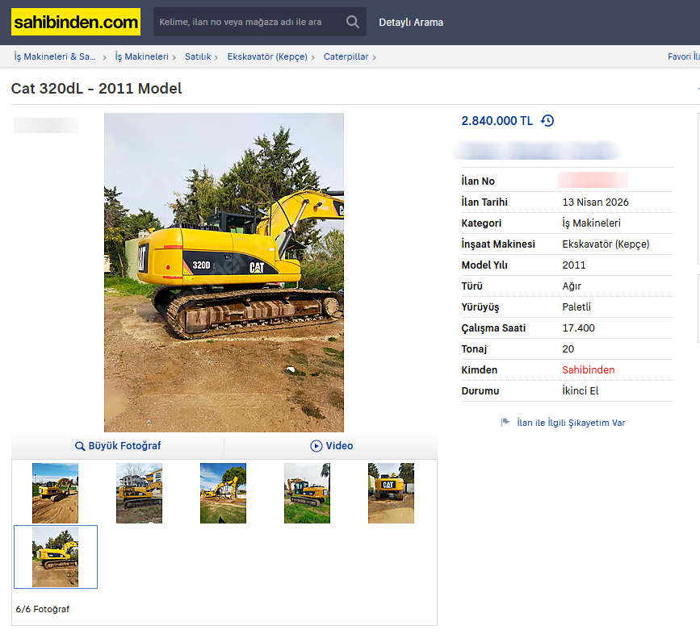
Task: Open Büyük Fotoğraf large photo view
Action: tap(118, 446)
